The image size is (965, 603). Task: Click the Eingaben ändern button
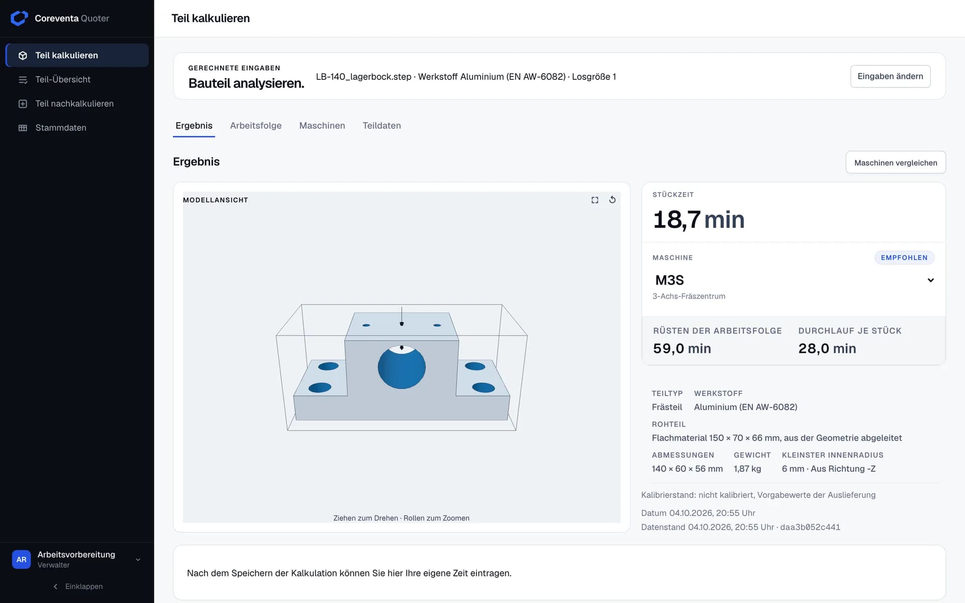[x=890, y=76]
